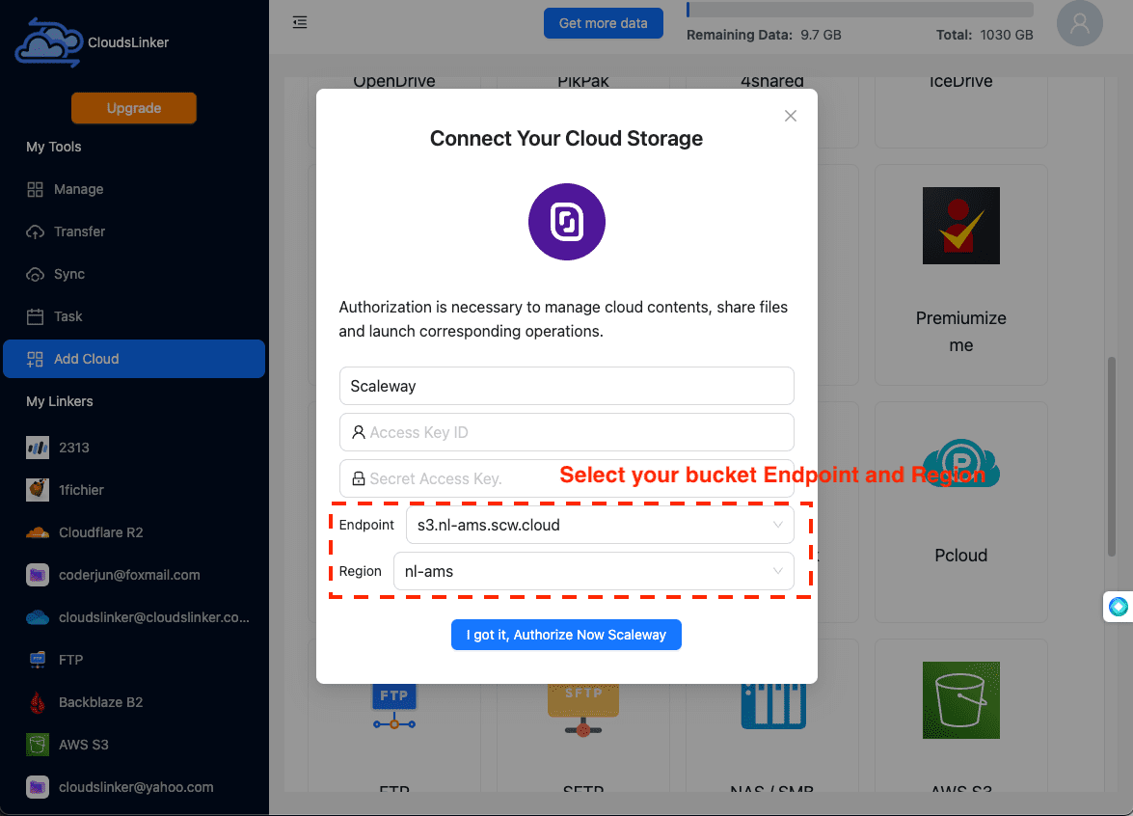This screenshot has width=1133, height=816.
Task: Click the Secret Access Key field
Action: [567, 478]
